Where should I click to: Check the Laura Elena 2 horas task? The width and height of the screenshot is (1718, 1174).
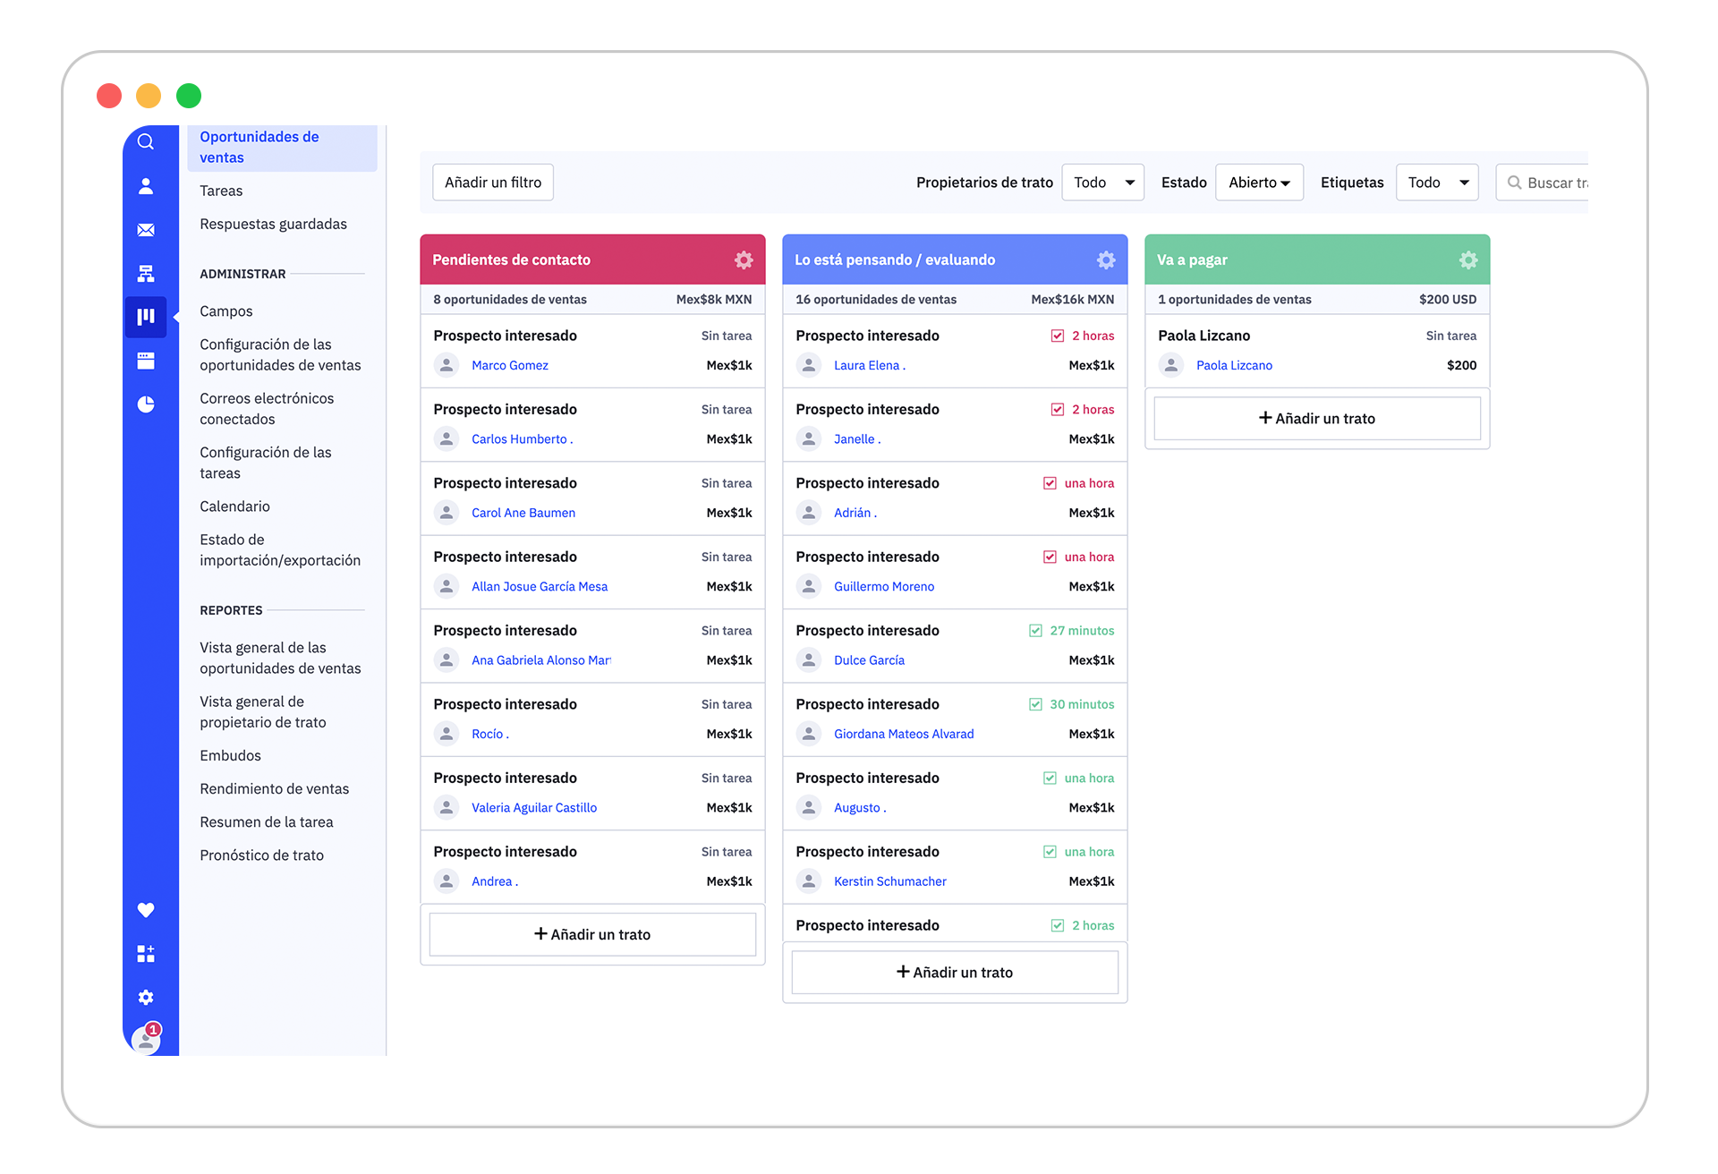point(1058,336)
